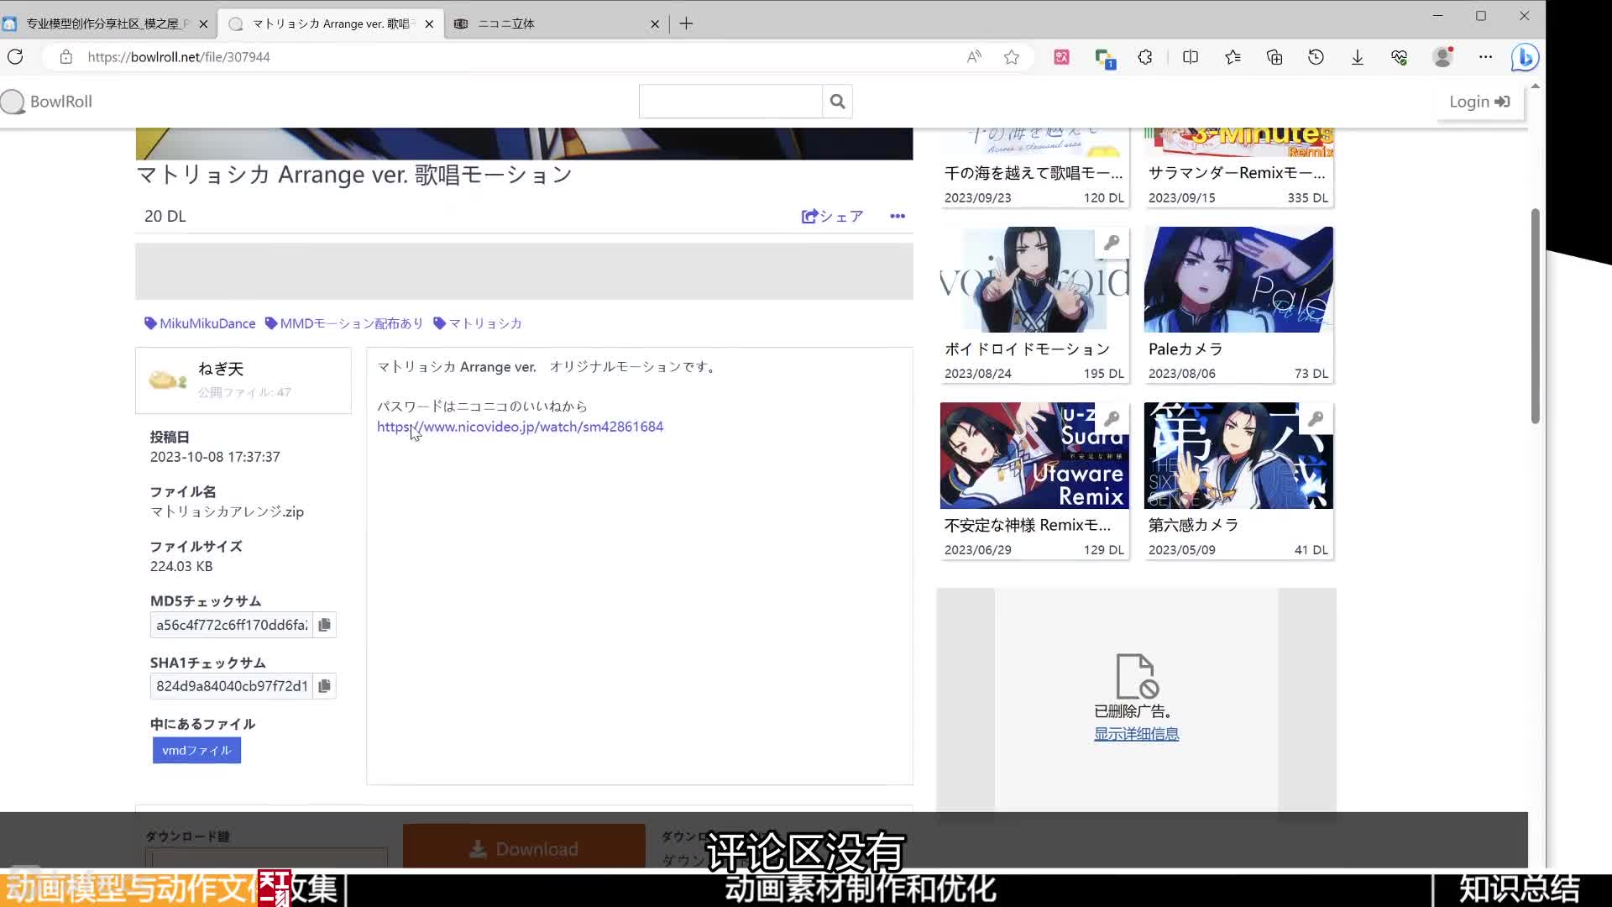Image resolution: width=1612 pixels, height=907 pixels.
Task: Click 显示详细信息 ad details link
Action: tap(1136, 734)
